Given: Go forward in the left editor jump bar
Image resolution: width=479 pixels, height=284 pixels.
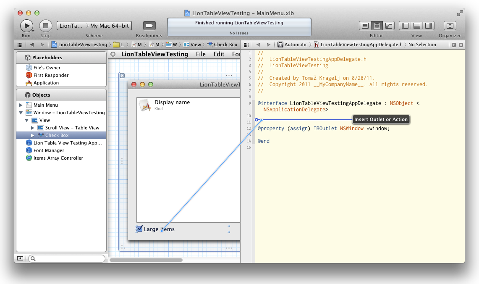Looking at the screenshot, I should point(42,45).
